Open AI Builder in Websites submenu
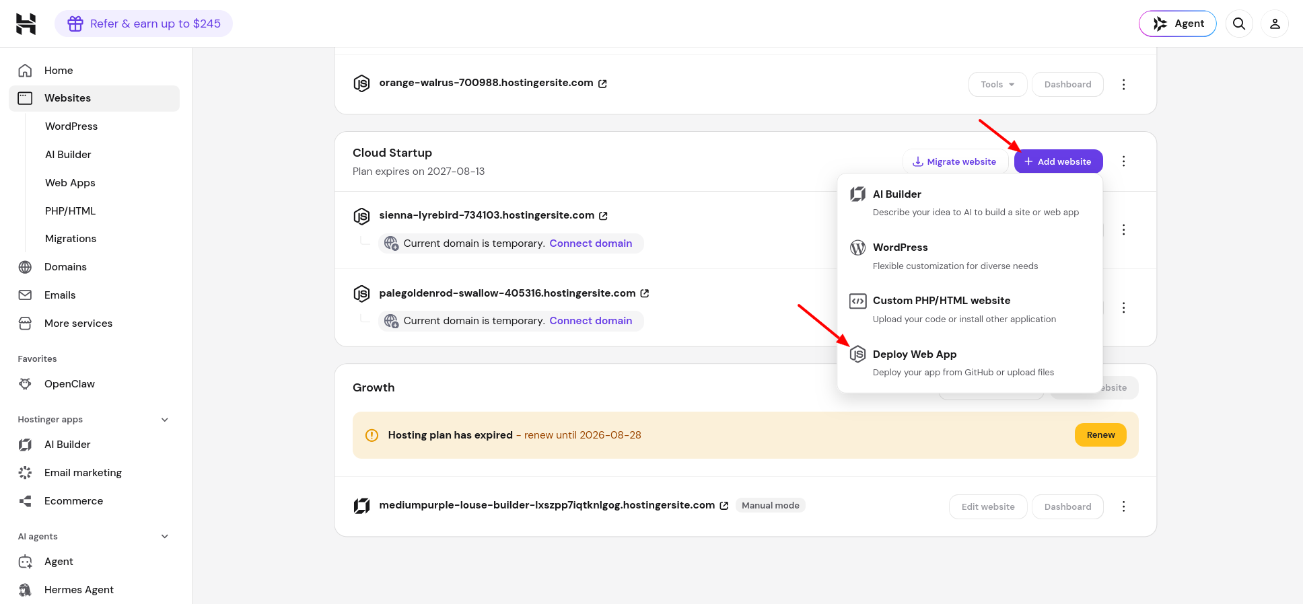Image resolution: width=1303 pixels, height=604 pixels. pyautogui.click(x=68, y=155)
